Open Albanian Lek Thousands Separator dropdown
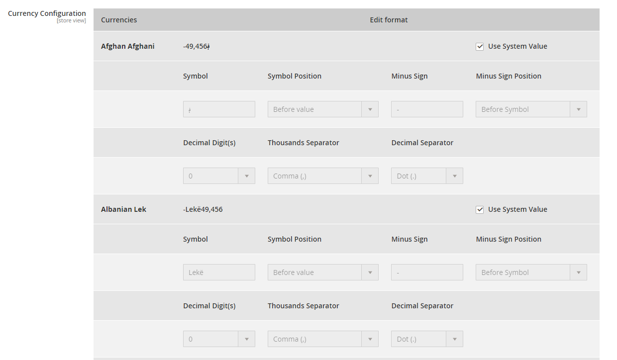This screenshot has height=360, width=617. pos(323,339)
